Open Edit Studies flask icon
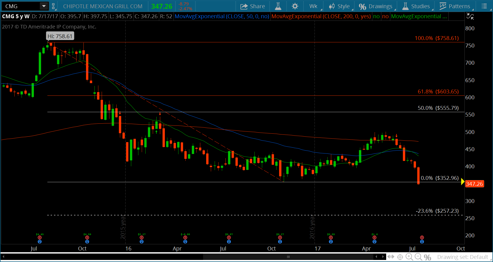 coord(278,6)
